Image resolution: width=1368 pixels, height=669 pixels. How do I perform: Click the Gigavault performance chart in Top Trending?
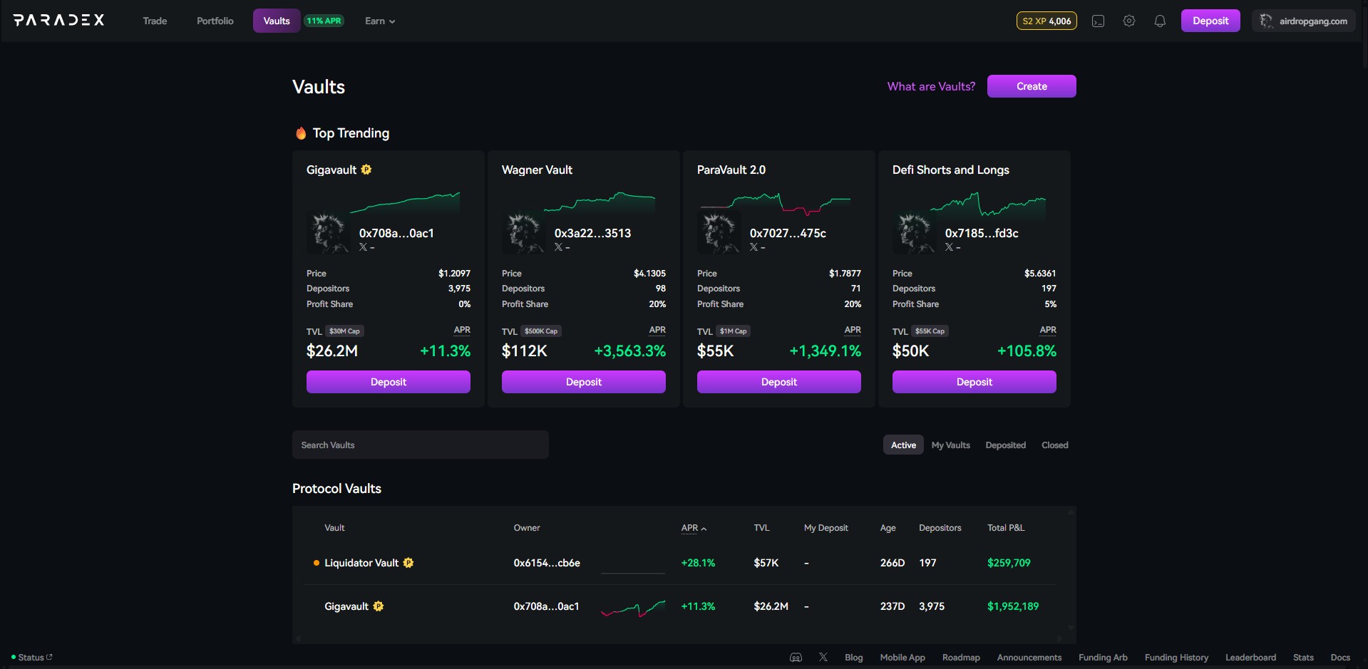[405, 202]
